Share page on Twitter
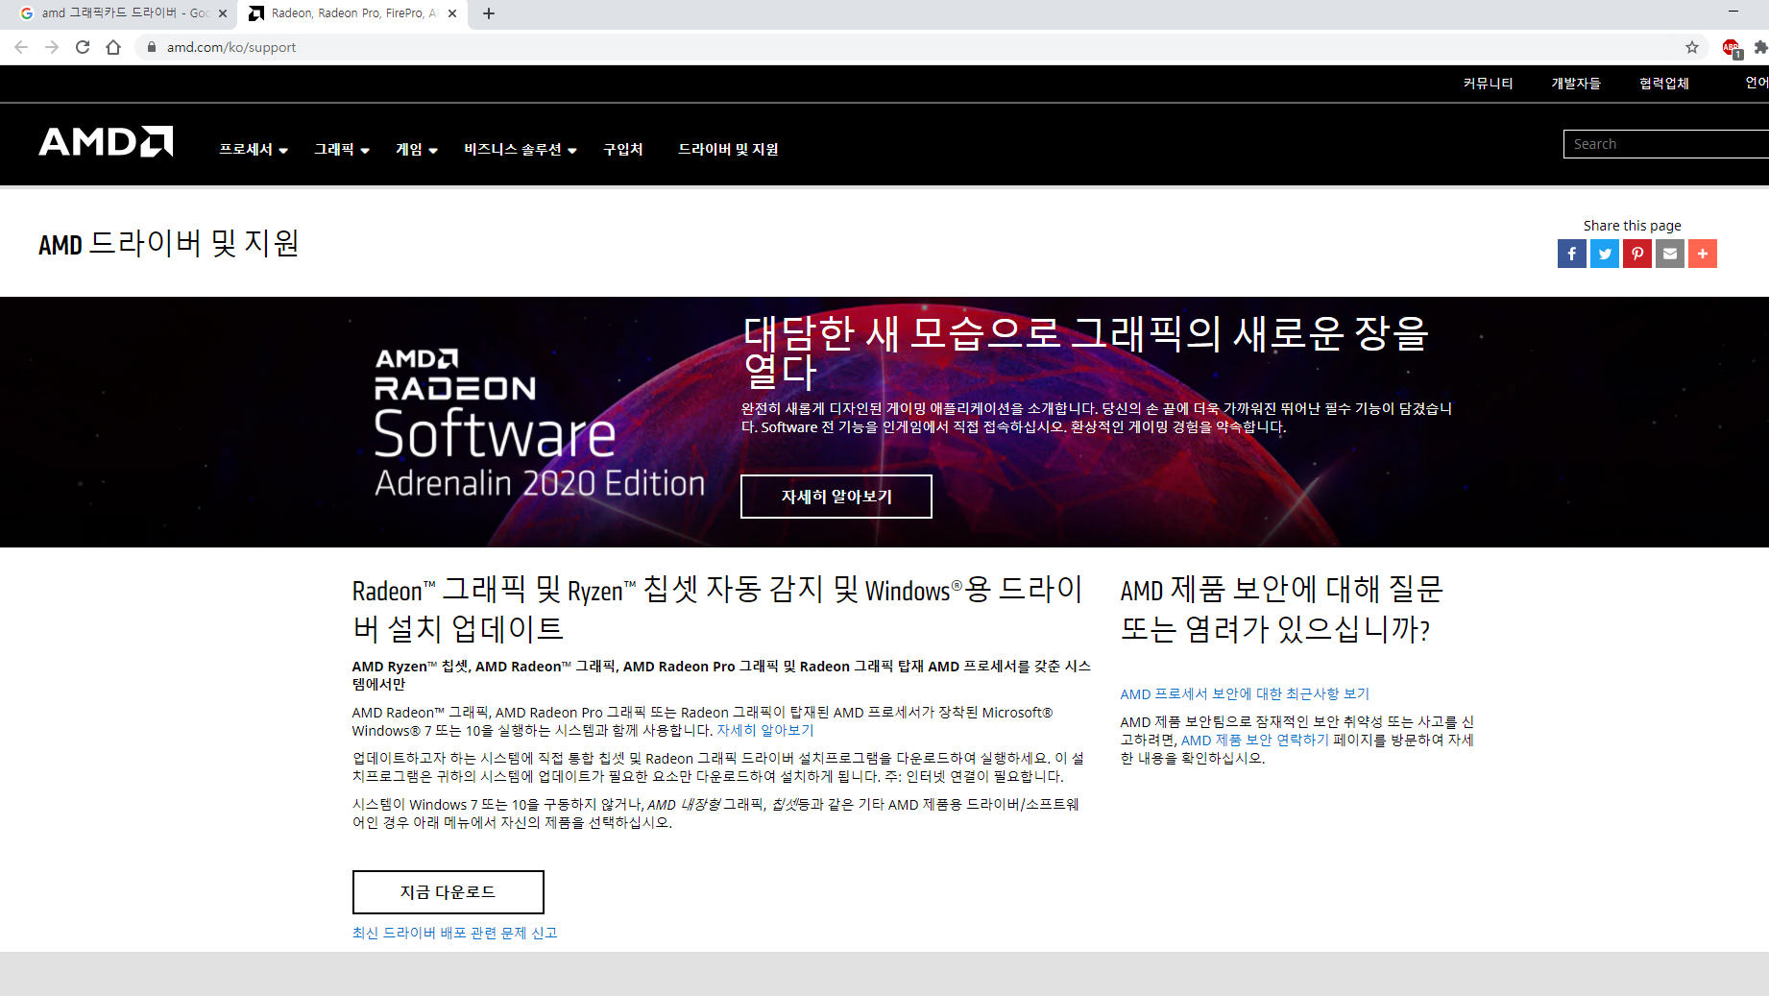Viewport: 1769px width, 996px height. (1605, 254)
